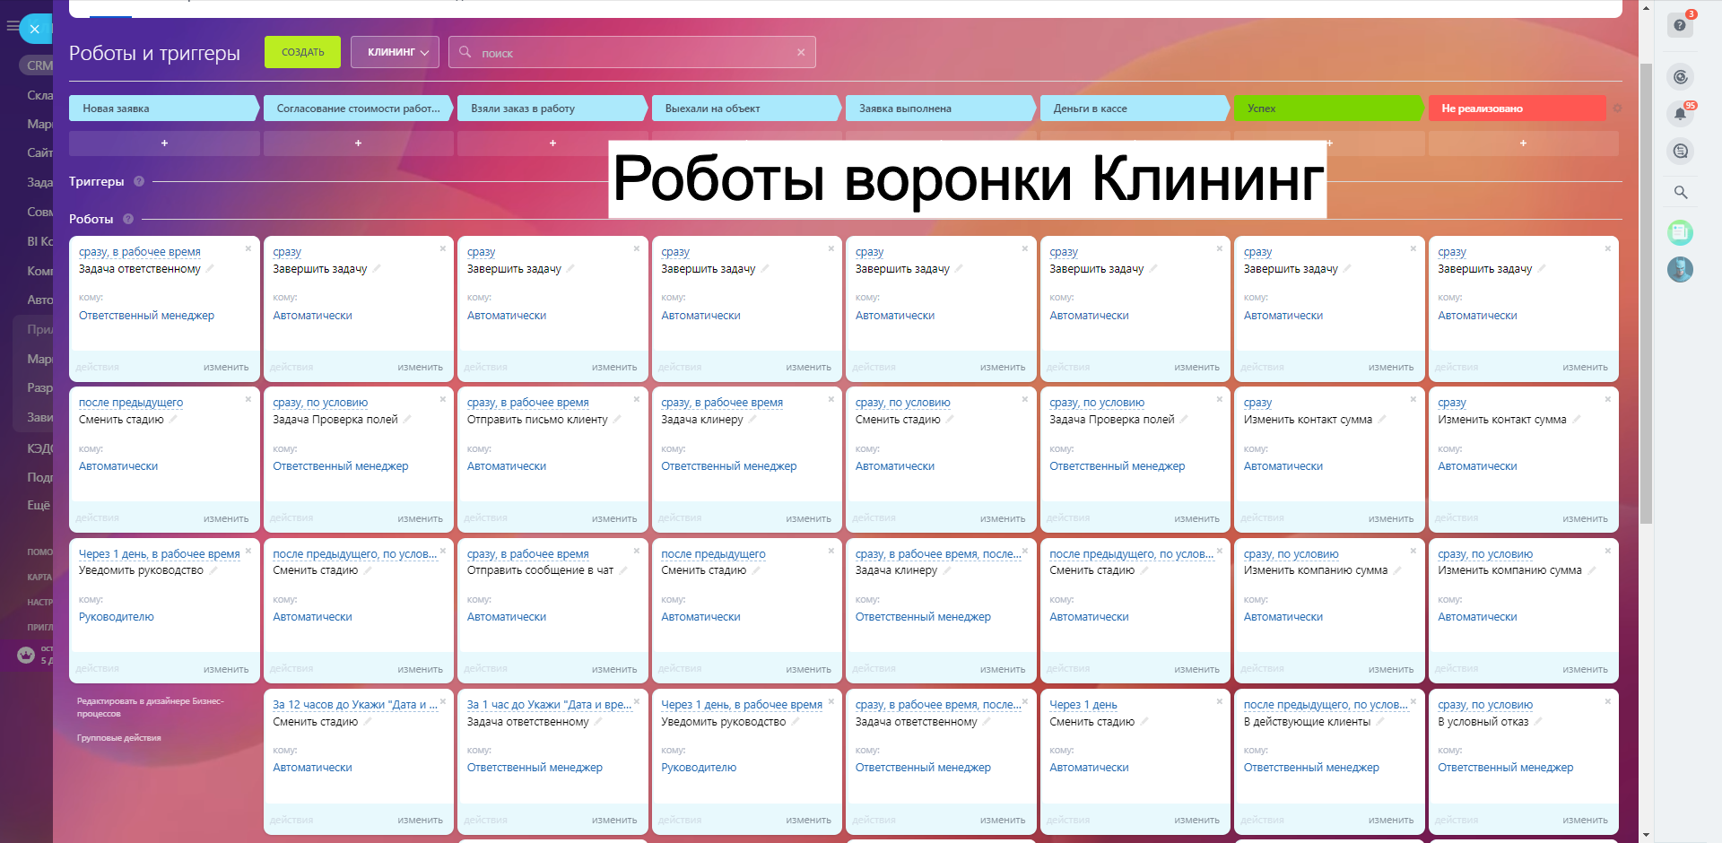Open the help icon with badge 3
1722x843 pixels.
[1680, 25]
